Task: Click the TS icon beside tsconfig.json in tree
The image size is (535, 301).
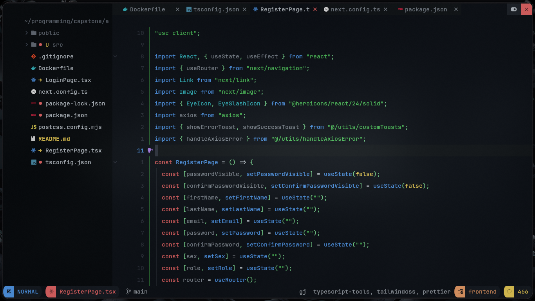Action: click(34, 162)
